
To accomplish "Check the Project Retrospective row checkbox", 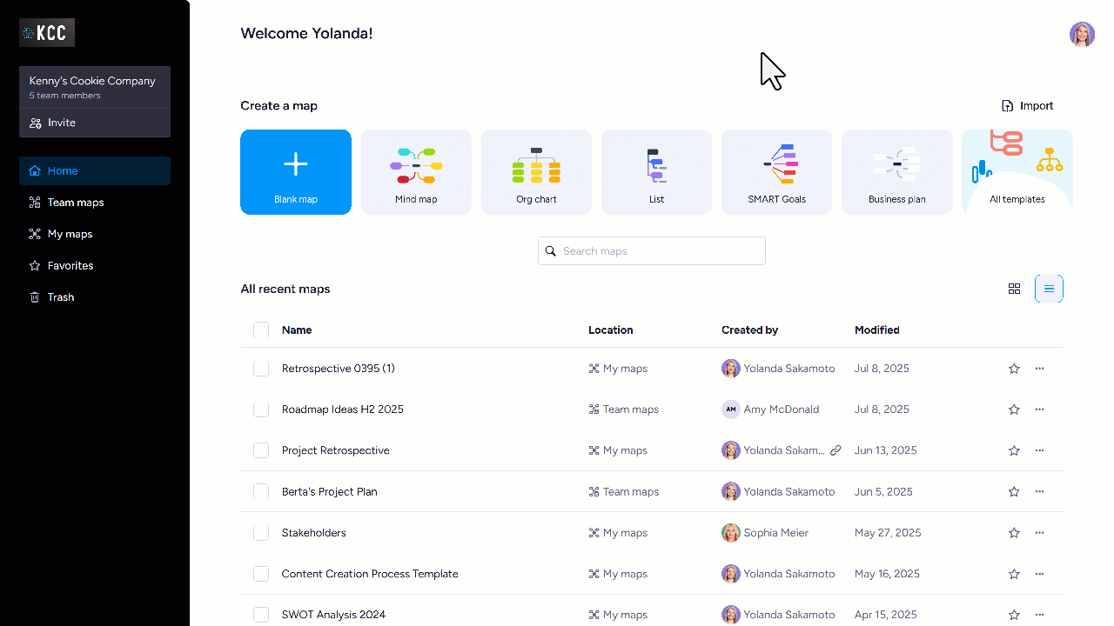I will [x=261, y=450].
